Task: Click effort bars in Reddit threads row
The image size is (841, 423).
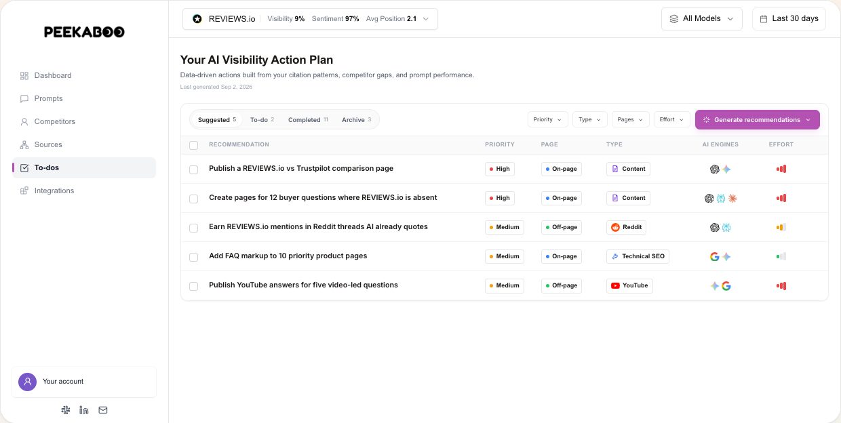Action: [x=781, y=227]
